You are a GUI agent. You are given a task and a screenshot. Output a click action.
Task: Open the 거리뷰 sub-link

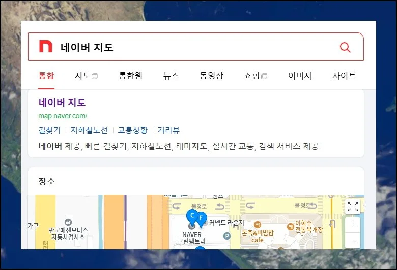pyautogui.click(x=168, y=130)
